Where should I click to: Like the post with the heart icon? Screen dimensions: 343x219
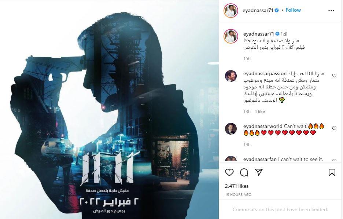click(x=229, y=172)
